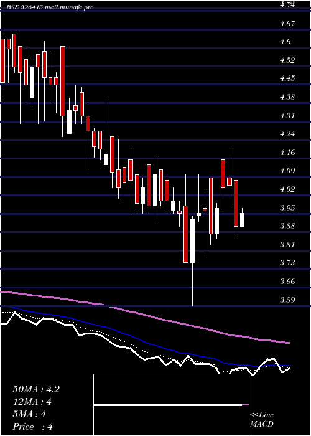311x436 pixels.
Task: Click the 5MA : 4 readout
Action: [29, 414]
